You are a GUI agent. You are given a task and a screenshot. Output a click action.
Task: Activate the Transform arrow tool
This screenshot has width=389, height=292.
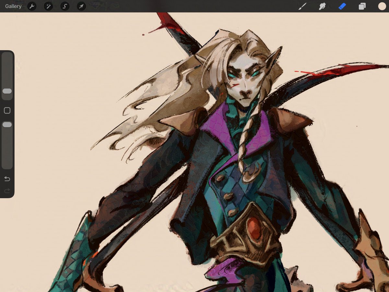point(81,6)
